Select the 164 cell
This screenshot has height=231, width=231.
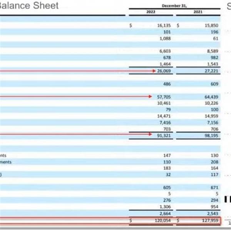click(214, 168)
